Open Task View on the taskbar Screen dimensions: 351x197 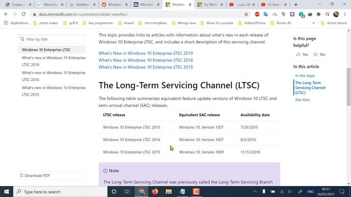pos(127,192)
